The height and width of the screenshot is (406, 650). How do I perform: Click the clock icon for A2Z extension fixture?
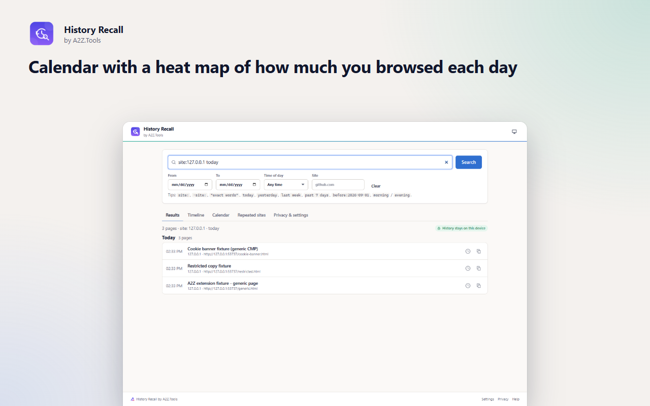point(468,286)
